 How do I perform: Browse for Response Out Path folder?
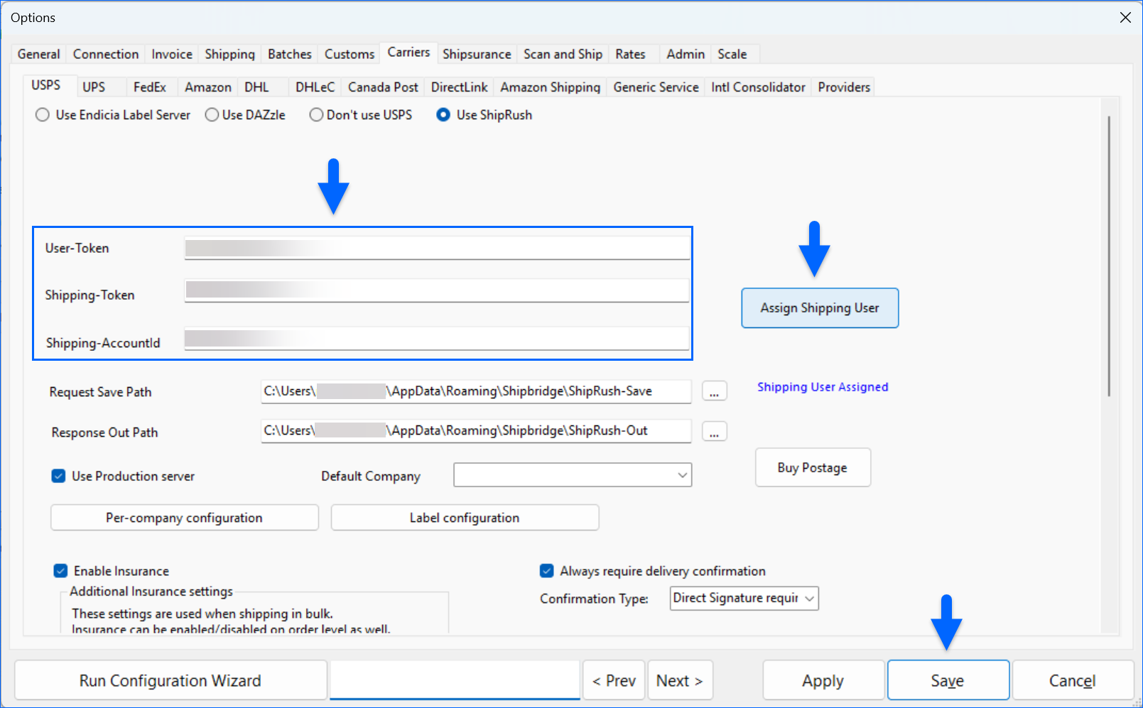point(714,432)
